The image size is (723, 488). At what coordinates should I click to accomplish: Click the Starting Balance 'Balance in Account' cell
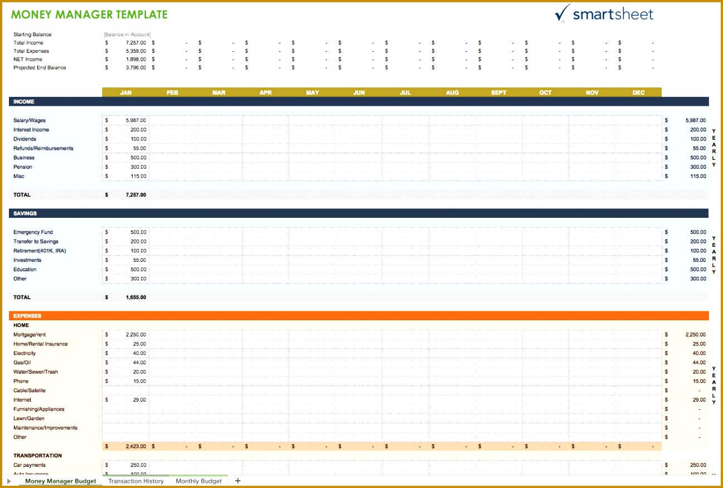point(127,35)
